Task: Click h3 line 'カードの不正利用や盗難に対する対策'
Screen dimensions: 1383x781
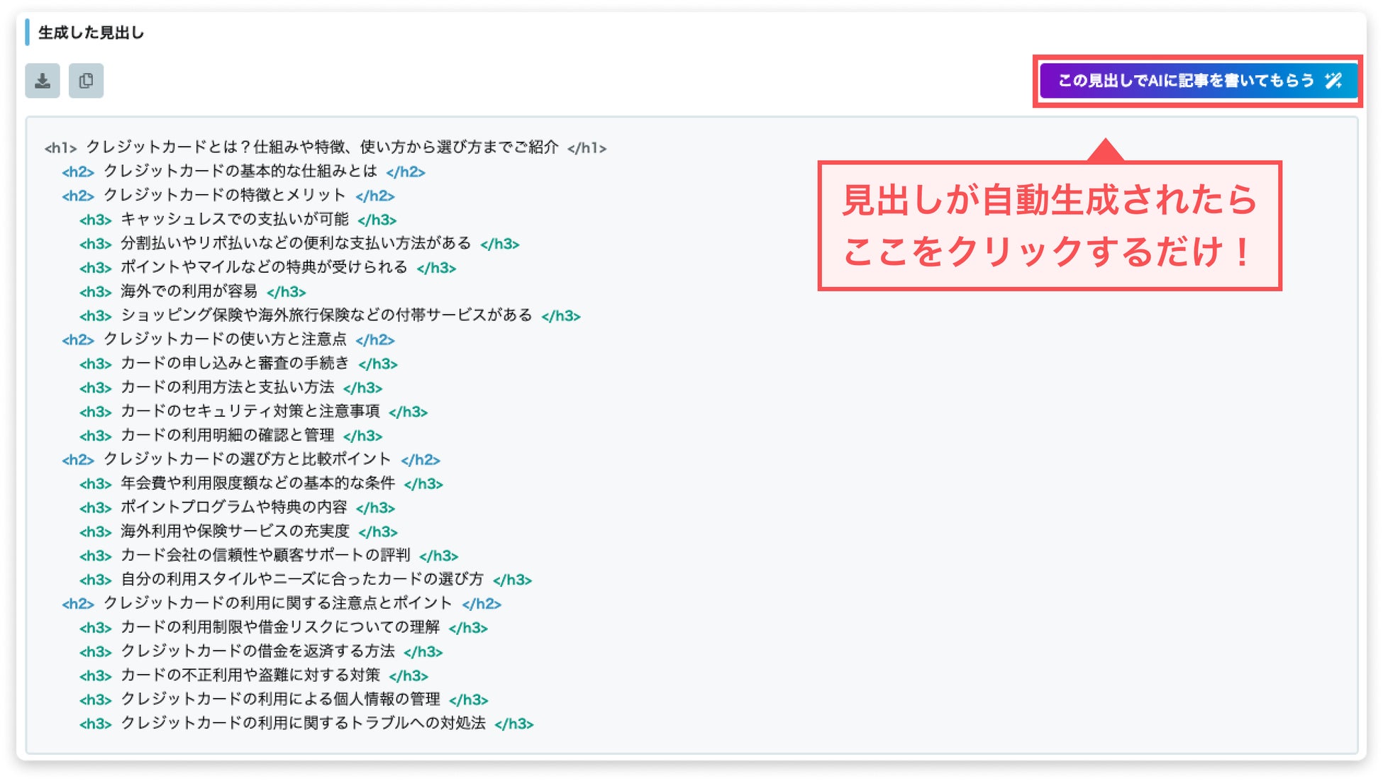Action: (x=250, y=675)
